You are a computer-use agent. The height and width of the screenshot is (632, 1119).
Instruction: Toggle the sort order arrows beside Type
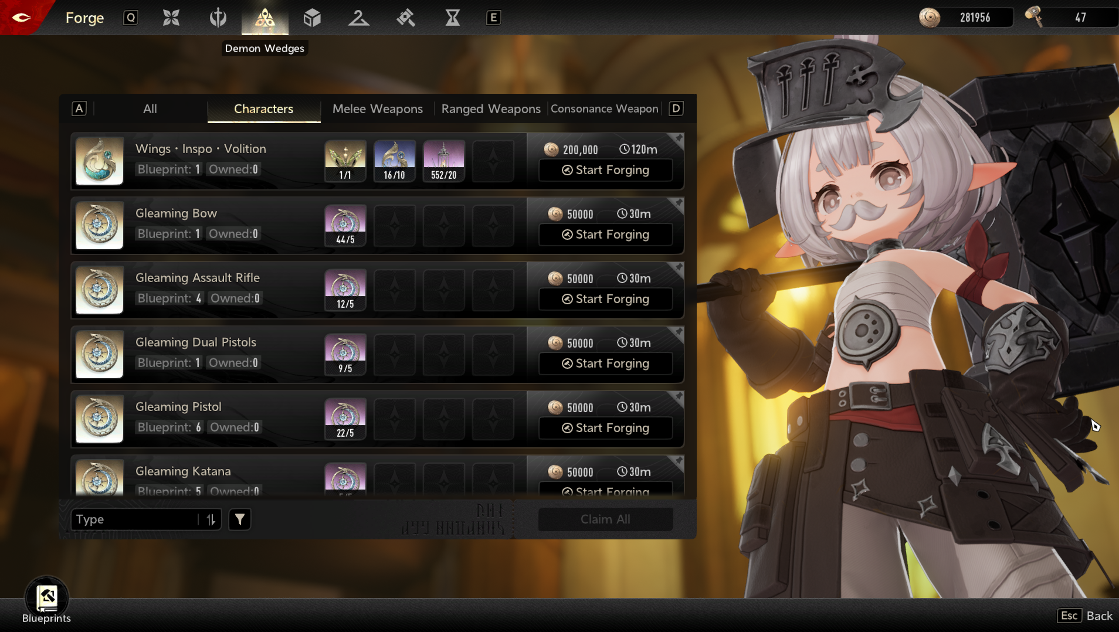(211, 519)
